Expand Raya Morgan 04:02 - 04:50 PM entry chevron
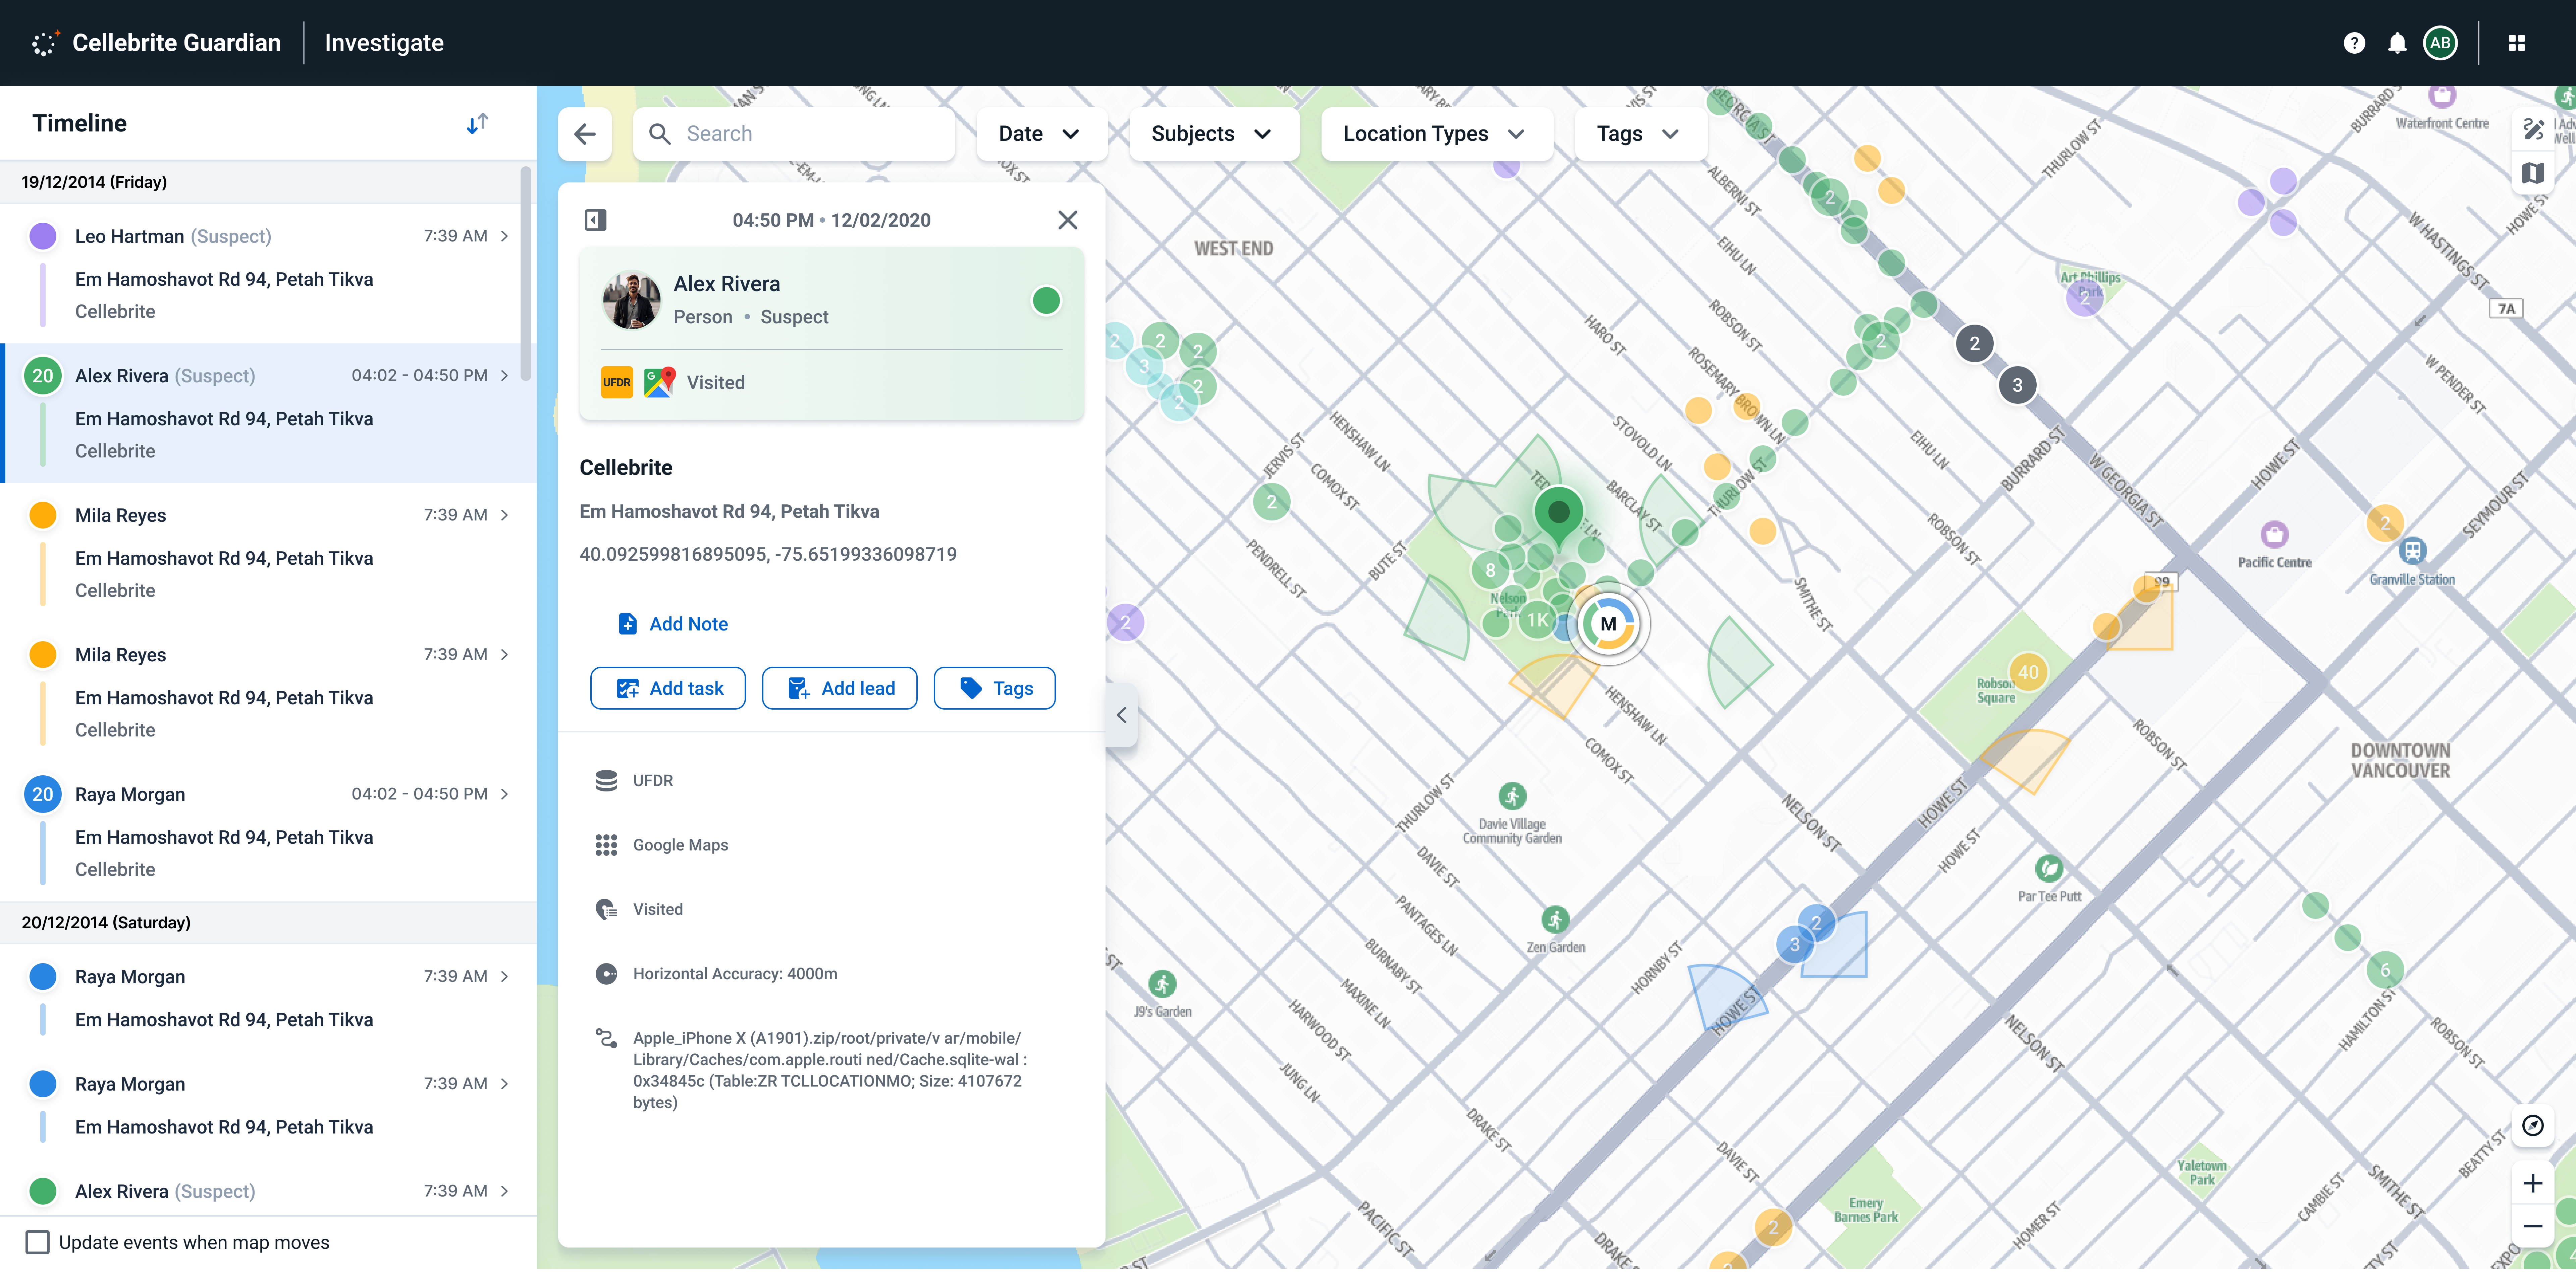Screen dimensions: 2576x1273 [x=504, y=794]
